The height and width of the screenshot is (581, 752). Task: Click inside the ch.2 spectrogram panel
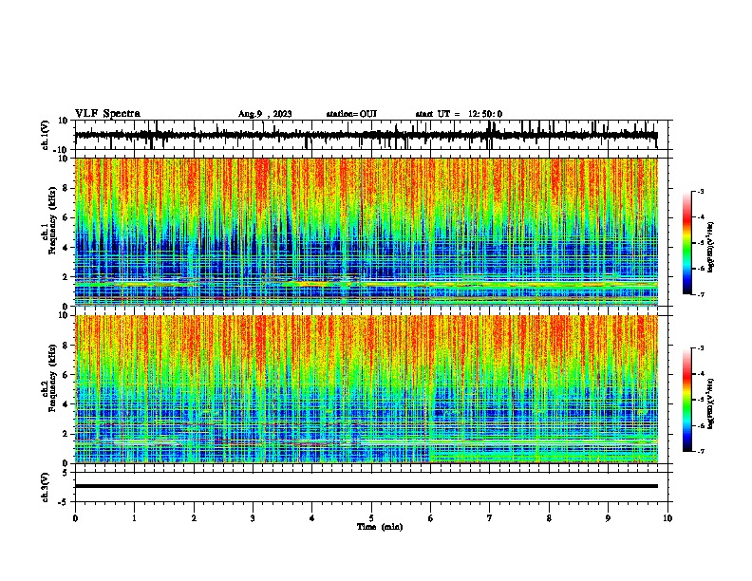(x=367, y=389)
